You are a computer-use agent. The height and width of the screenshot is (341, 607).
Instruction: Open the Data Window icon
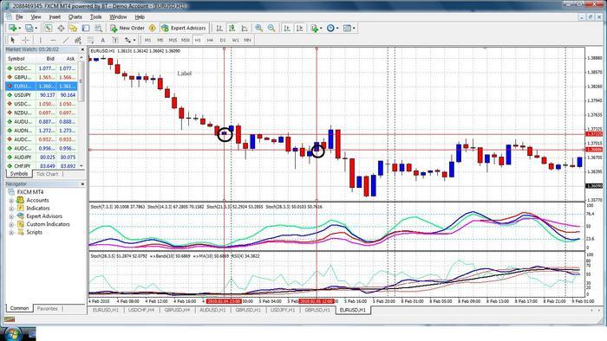(61, 28)
